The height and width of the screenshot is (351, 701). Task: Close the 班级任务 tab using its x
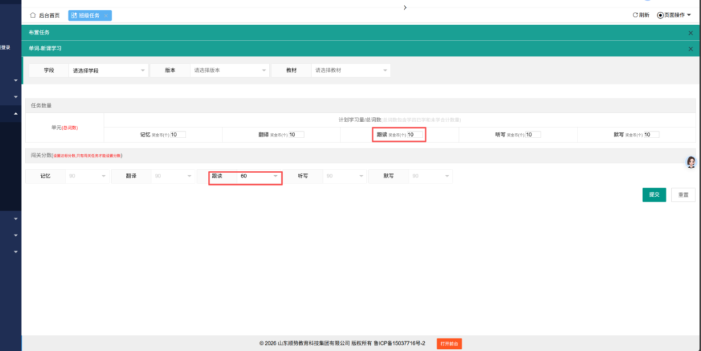coord(106,15)
